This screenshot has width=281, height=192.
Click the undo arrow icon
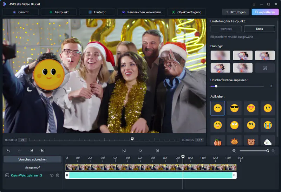tap(8, 151)
